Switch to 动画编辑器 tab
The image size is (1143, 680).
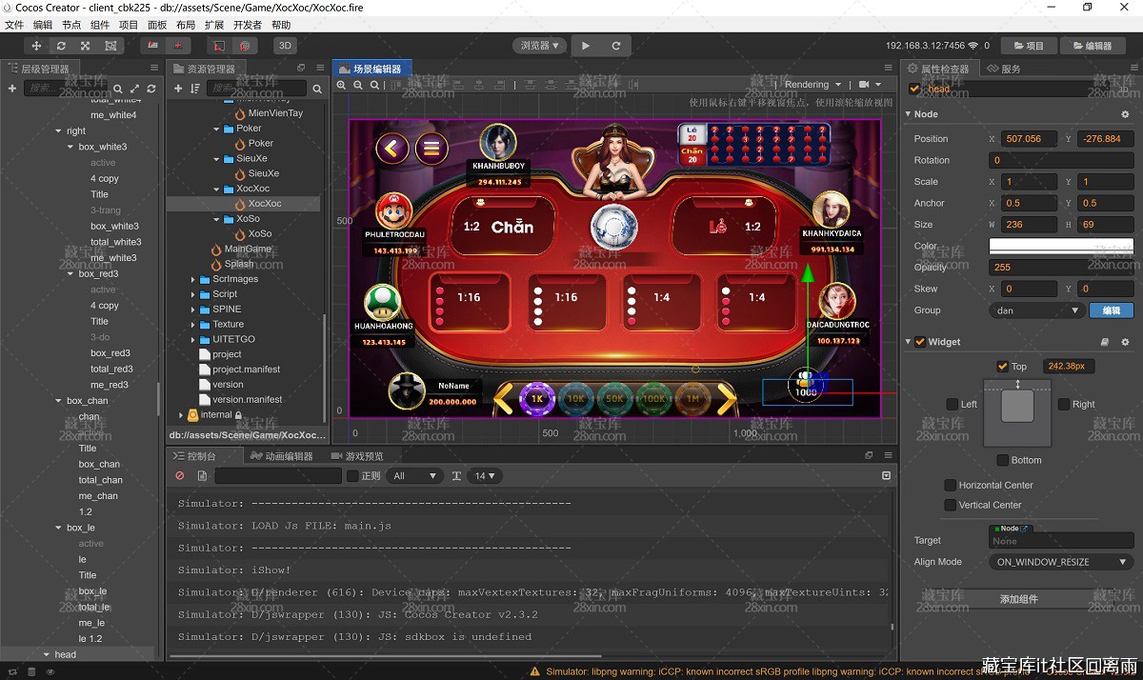pyautogui.click(x=281, y=456)
